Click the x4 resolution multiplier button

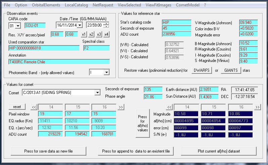(106, 34)
